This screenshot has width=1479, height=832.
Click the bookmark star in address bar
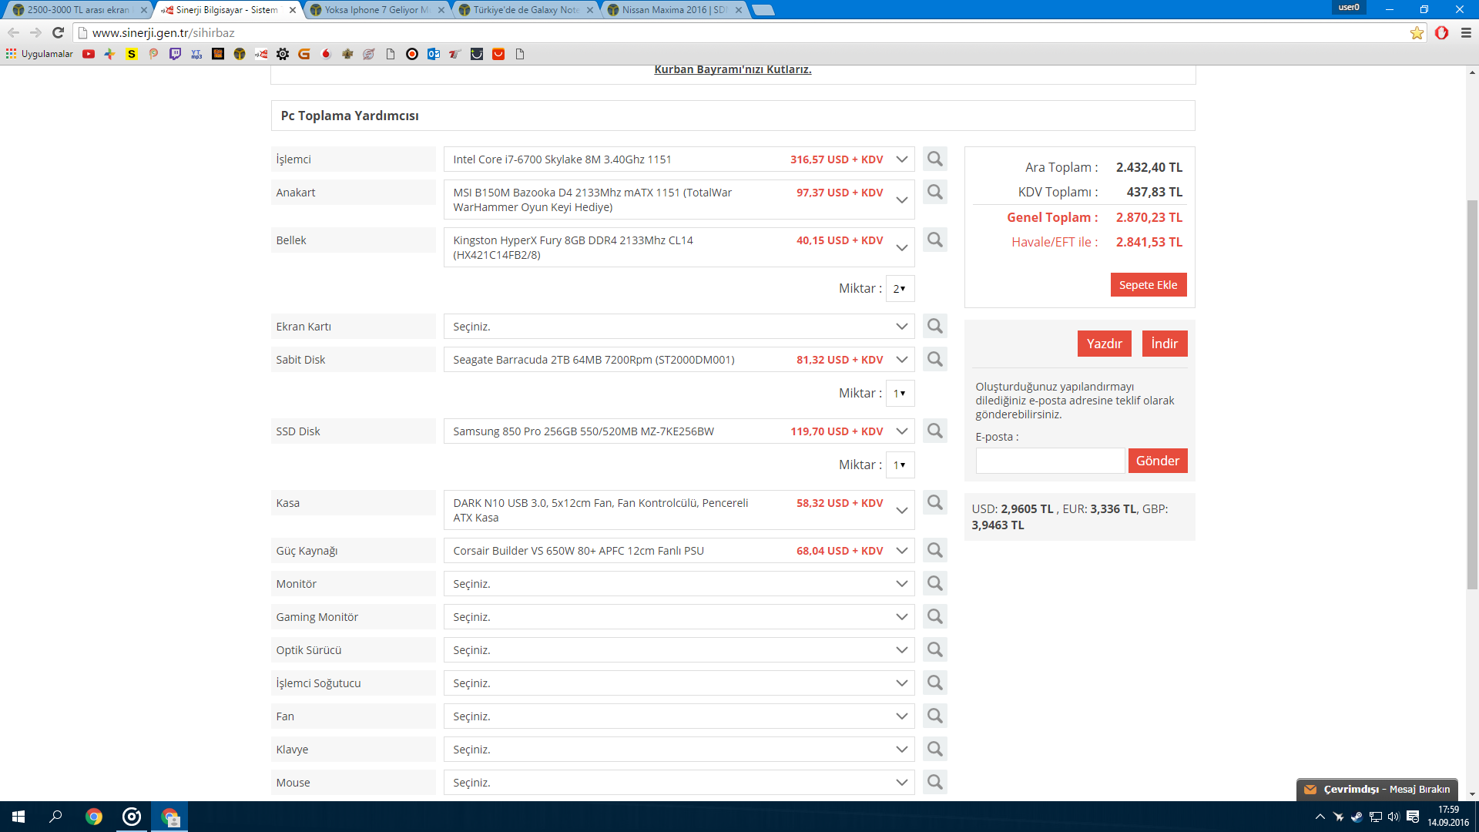1417,32
